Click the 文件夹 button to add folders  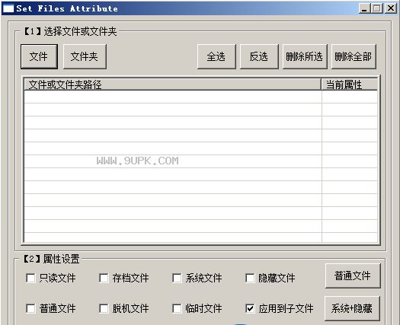[85, 56]
